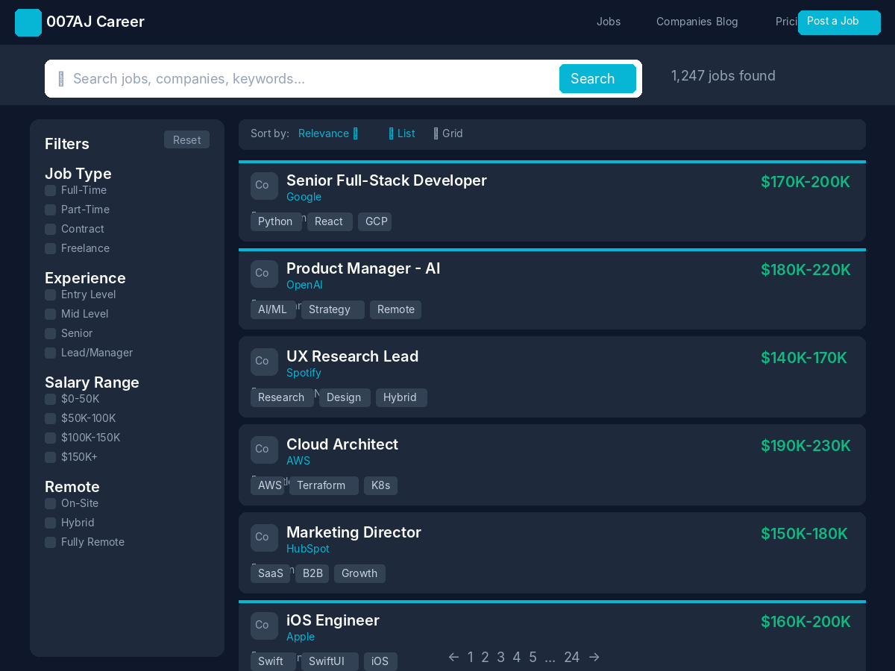The height and width of the screenshot is (671, 895).
Task: Click the Strategy tag
Action: 333,309
